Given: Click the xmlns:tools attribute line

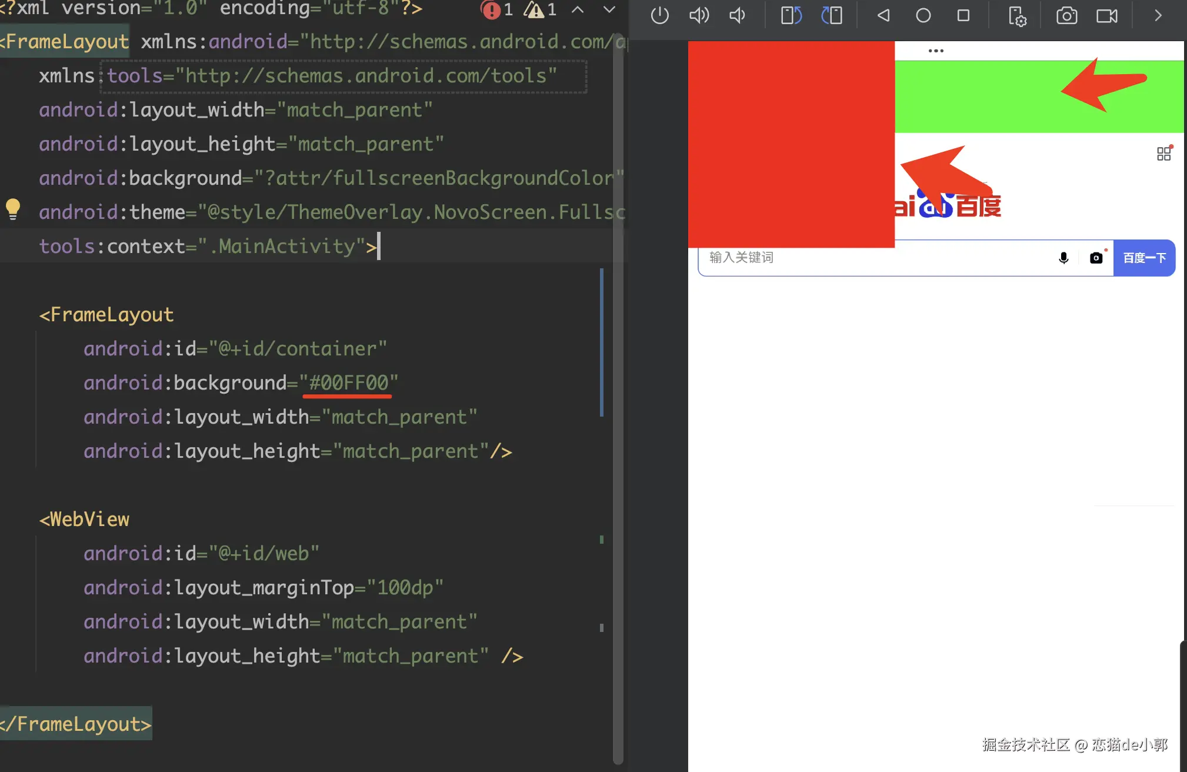Looking at the screenshot, I should (298, 76).
